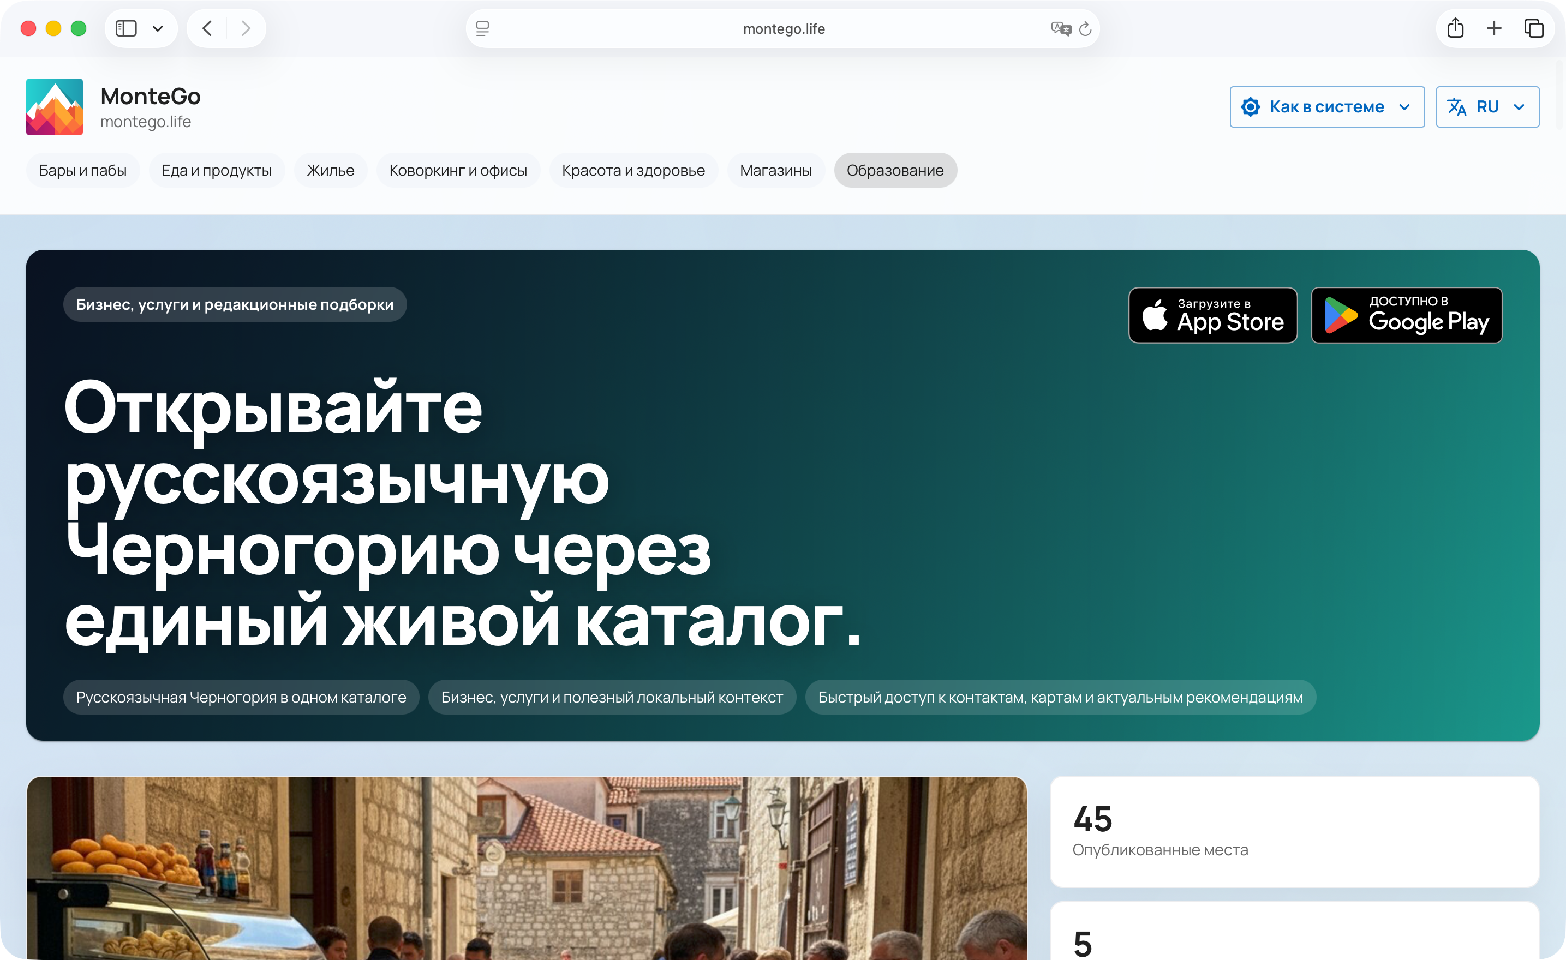Open the Как в системе theme dropdown

click(x=1327, y=107)
